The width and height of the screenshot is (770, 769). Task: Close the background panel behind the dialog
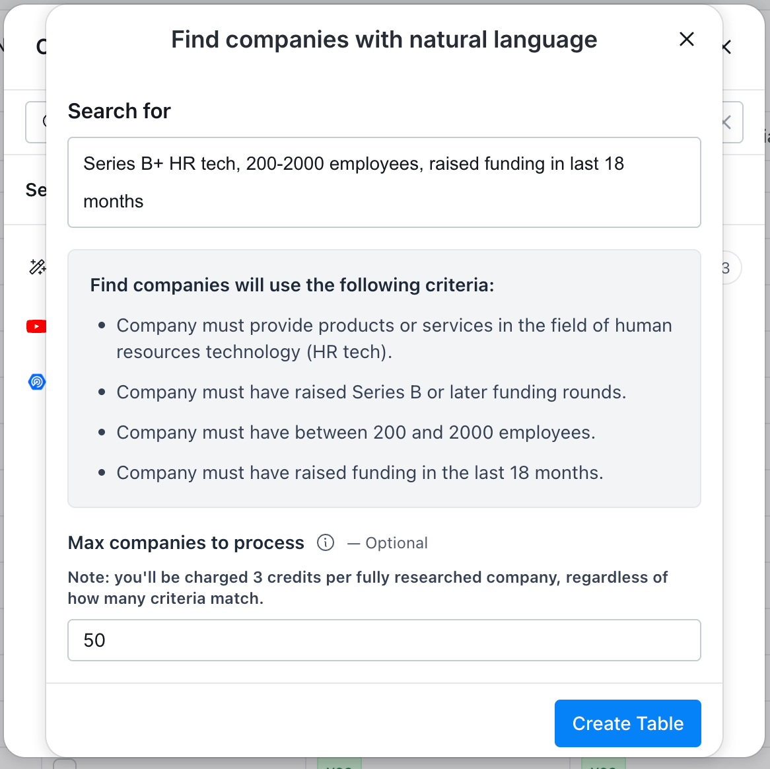click(x=727, y=48)
